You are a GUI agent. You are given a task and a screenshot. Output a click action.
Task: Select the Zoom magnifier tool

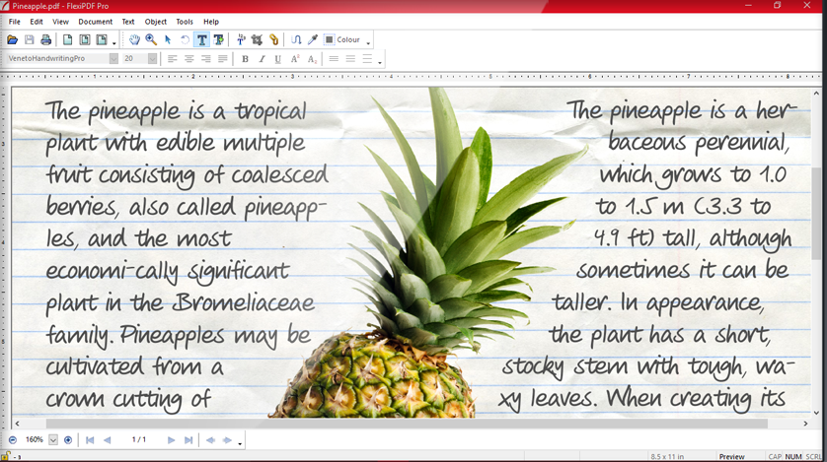(x=151, y=39)
